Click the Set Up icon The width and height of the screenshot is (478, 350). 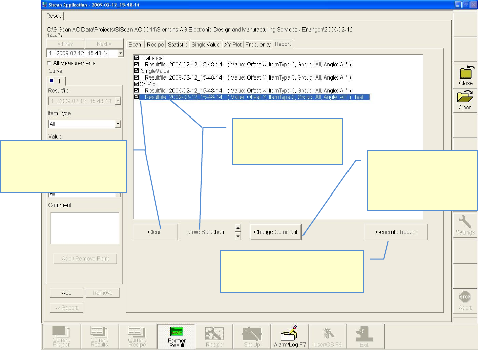251,336
